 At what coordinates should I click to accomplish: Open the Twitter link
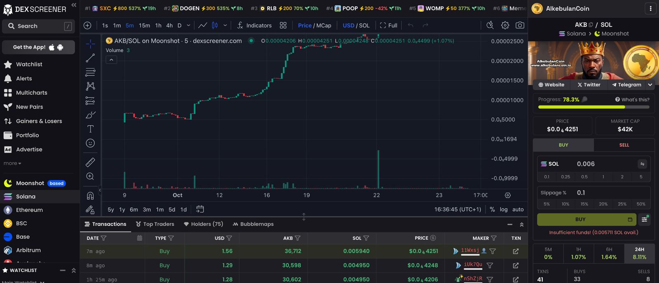click(x=589, y=85)
